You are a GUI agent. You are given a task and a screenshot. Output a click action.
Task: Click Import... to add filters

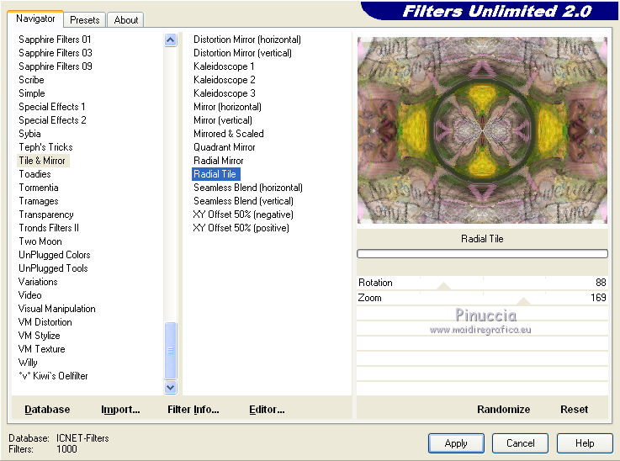[120, 409]
